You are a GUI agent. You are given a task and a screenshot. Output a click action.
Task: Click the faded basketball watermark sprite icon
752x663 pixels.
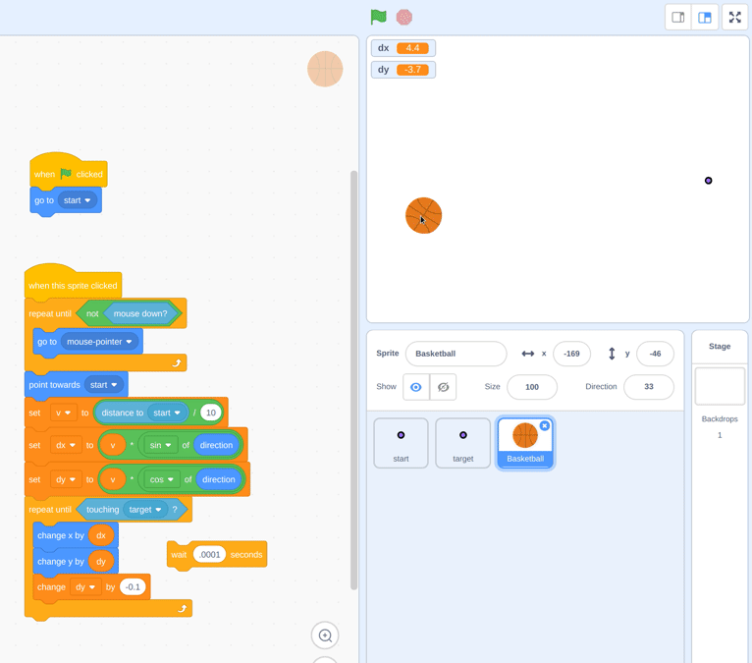point(325,69)
